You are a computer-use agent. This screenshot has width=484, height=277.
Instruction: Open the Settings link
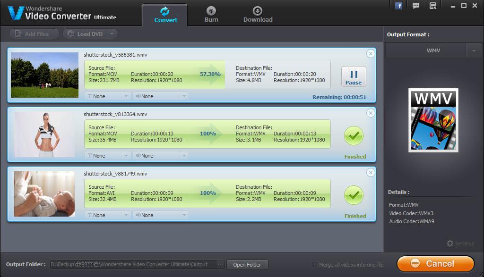(x=465, y=243)
